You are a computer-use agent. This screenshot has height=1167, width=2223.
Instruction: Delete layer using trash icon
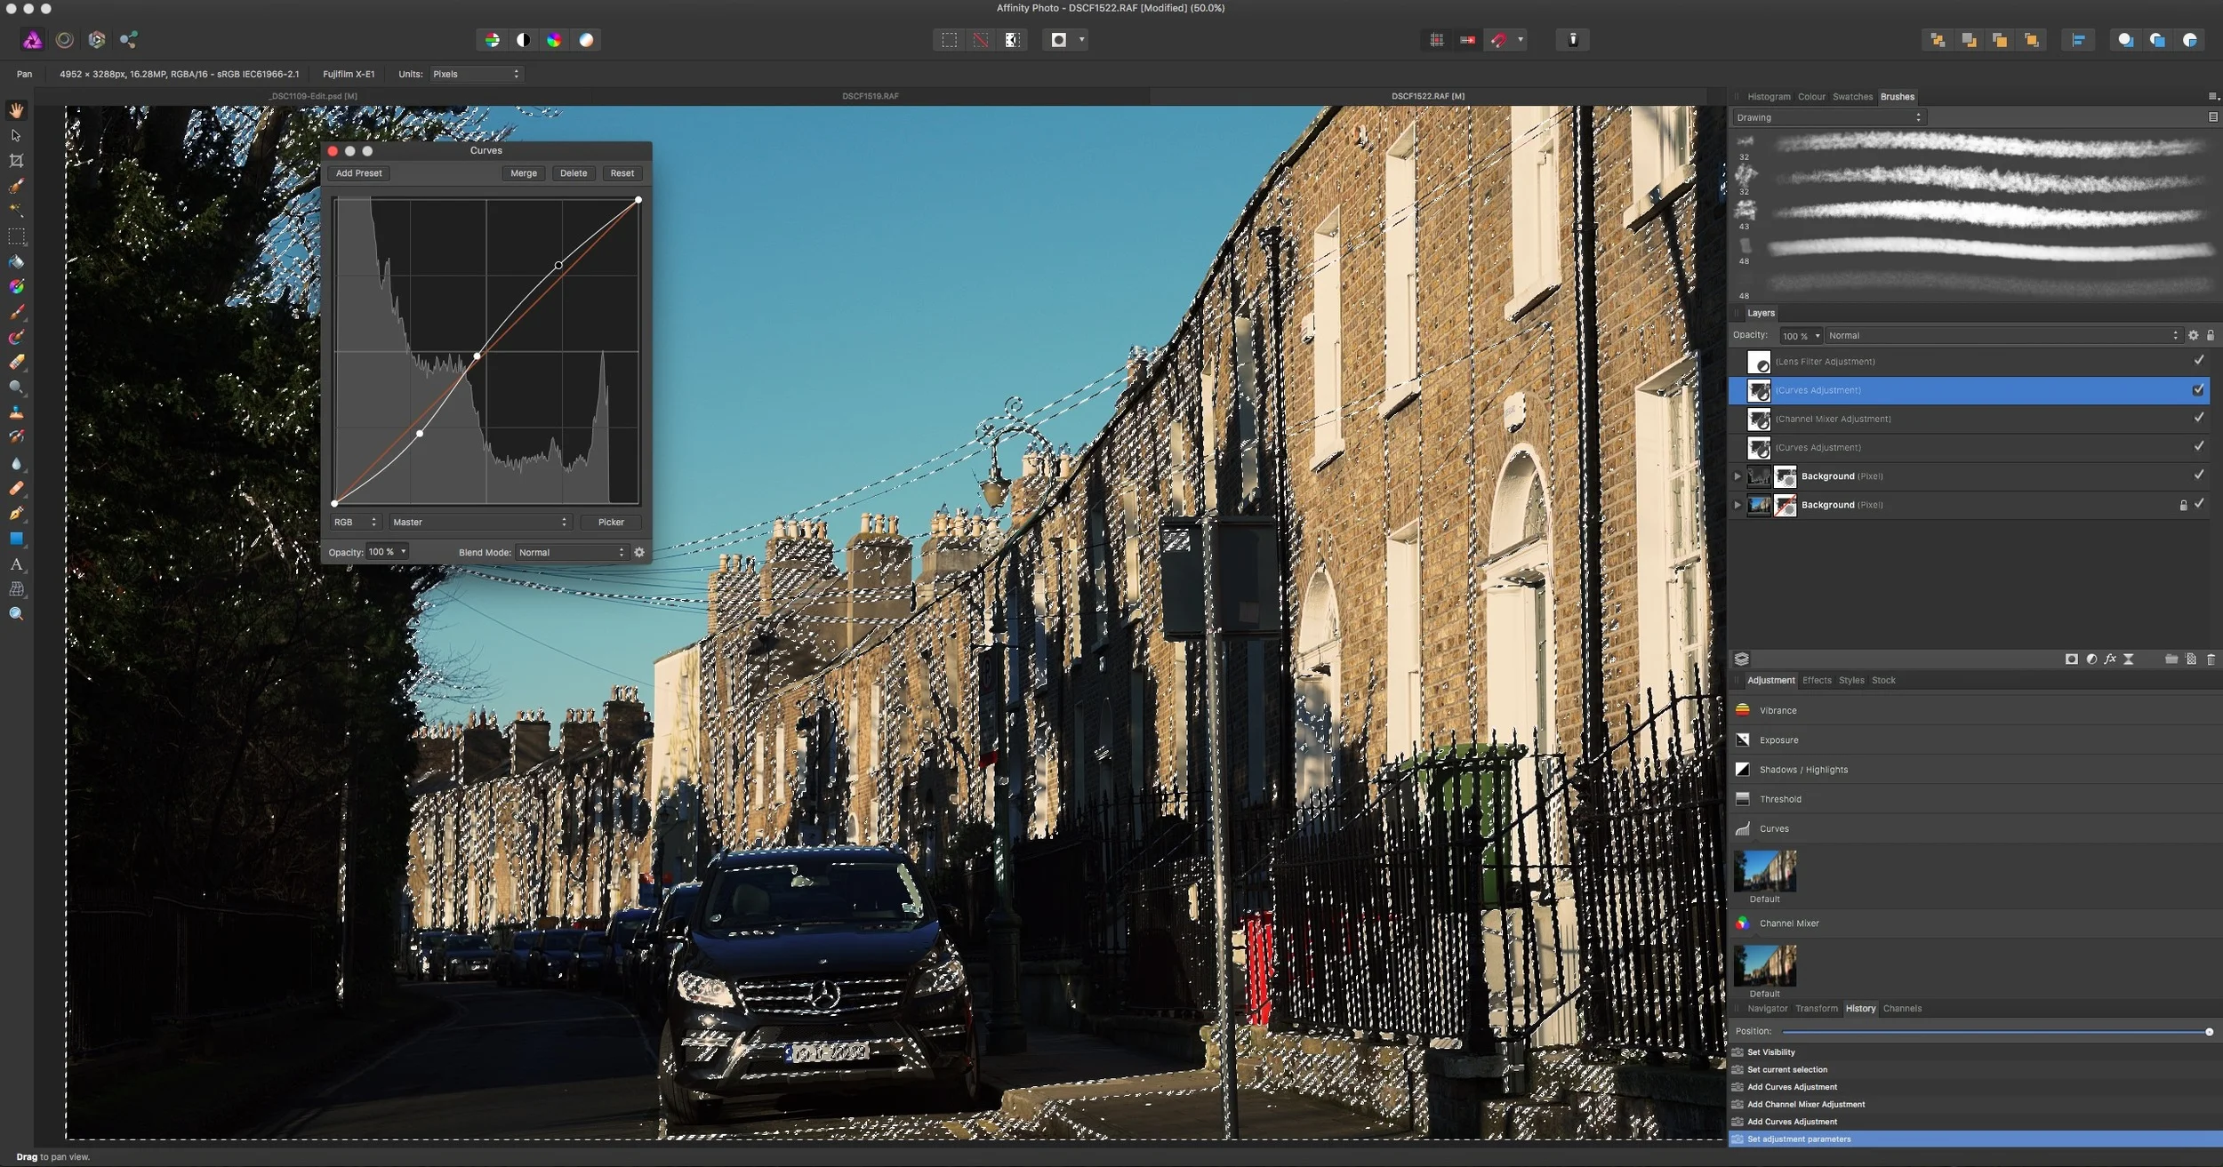coord(2211,659)
